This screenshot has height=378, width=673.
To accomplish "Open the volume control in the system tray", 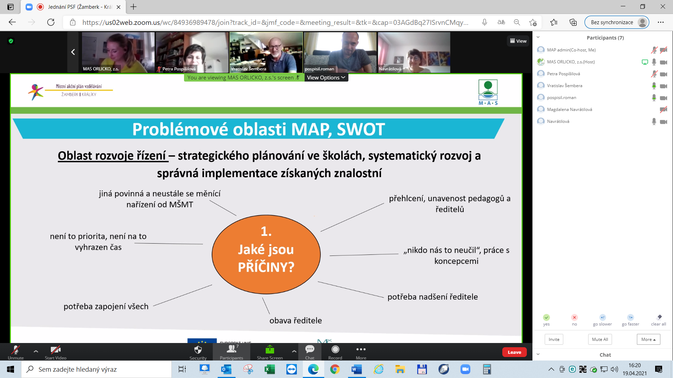I will (614, 369).
